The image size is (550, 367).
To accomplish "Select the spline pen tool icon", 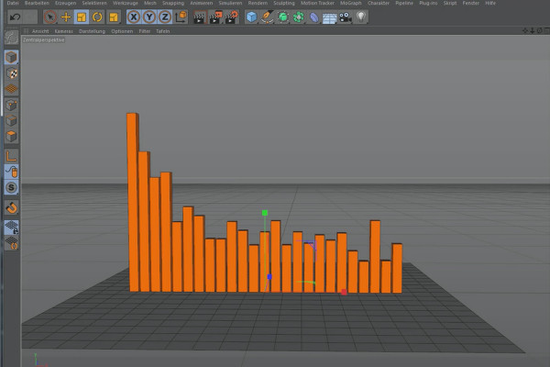I will 267,17.
